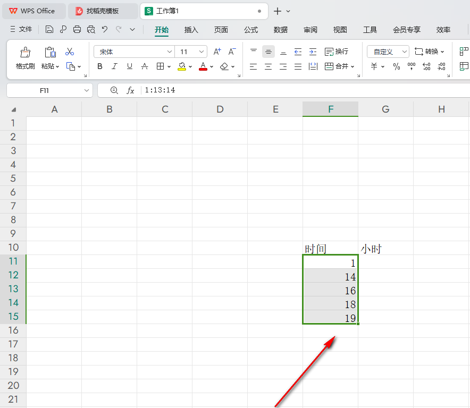The height and width of the screenshot is (408, 470).
Task: Expand the number format dropdown (自定义)
Action: click(x=405, y=52)
